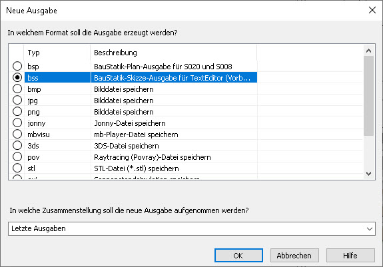Select the mbvisu radio button
Screen dimensions: 383x267
[17, 134]
